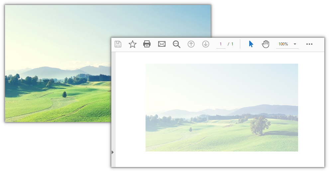Print the PDF using the printer icon
329x171 pixels.
147,44
